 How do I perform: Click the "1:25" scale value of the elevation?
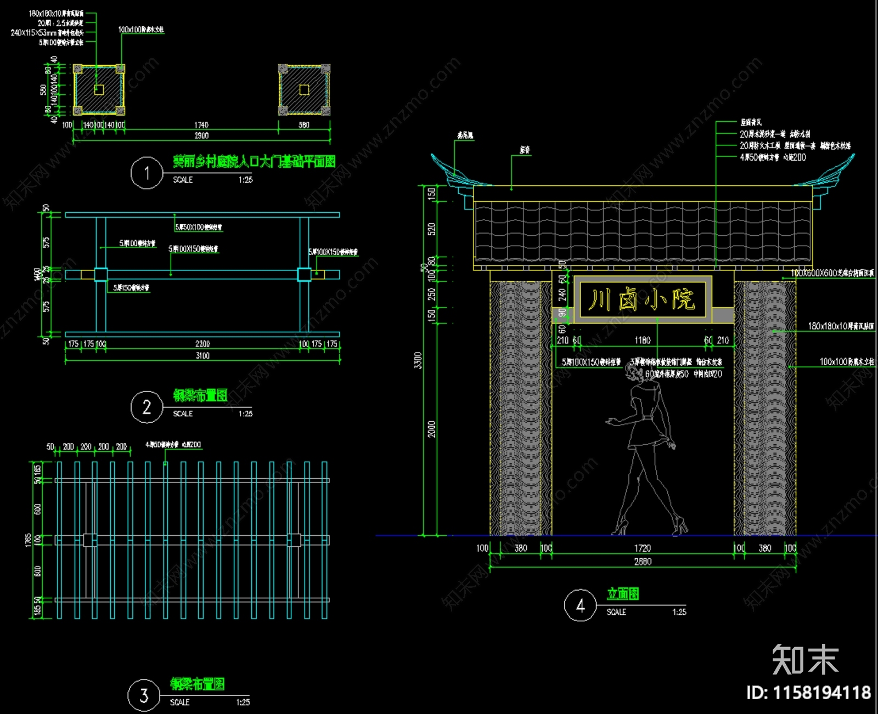(x=679, y=612)
